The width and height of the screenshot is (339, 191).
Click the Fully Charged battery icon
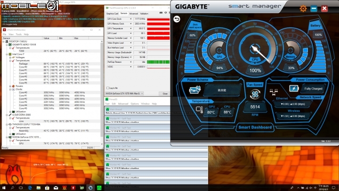(294, 88)
